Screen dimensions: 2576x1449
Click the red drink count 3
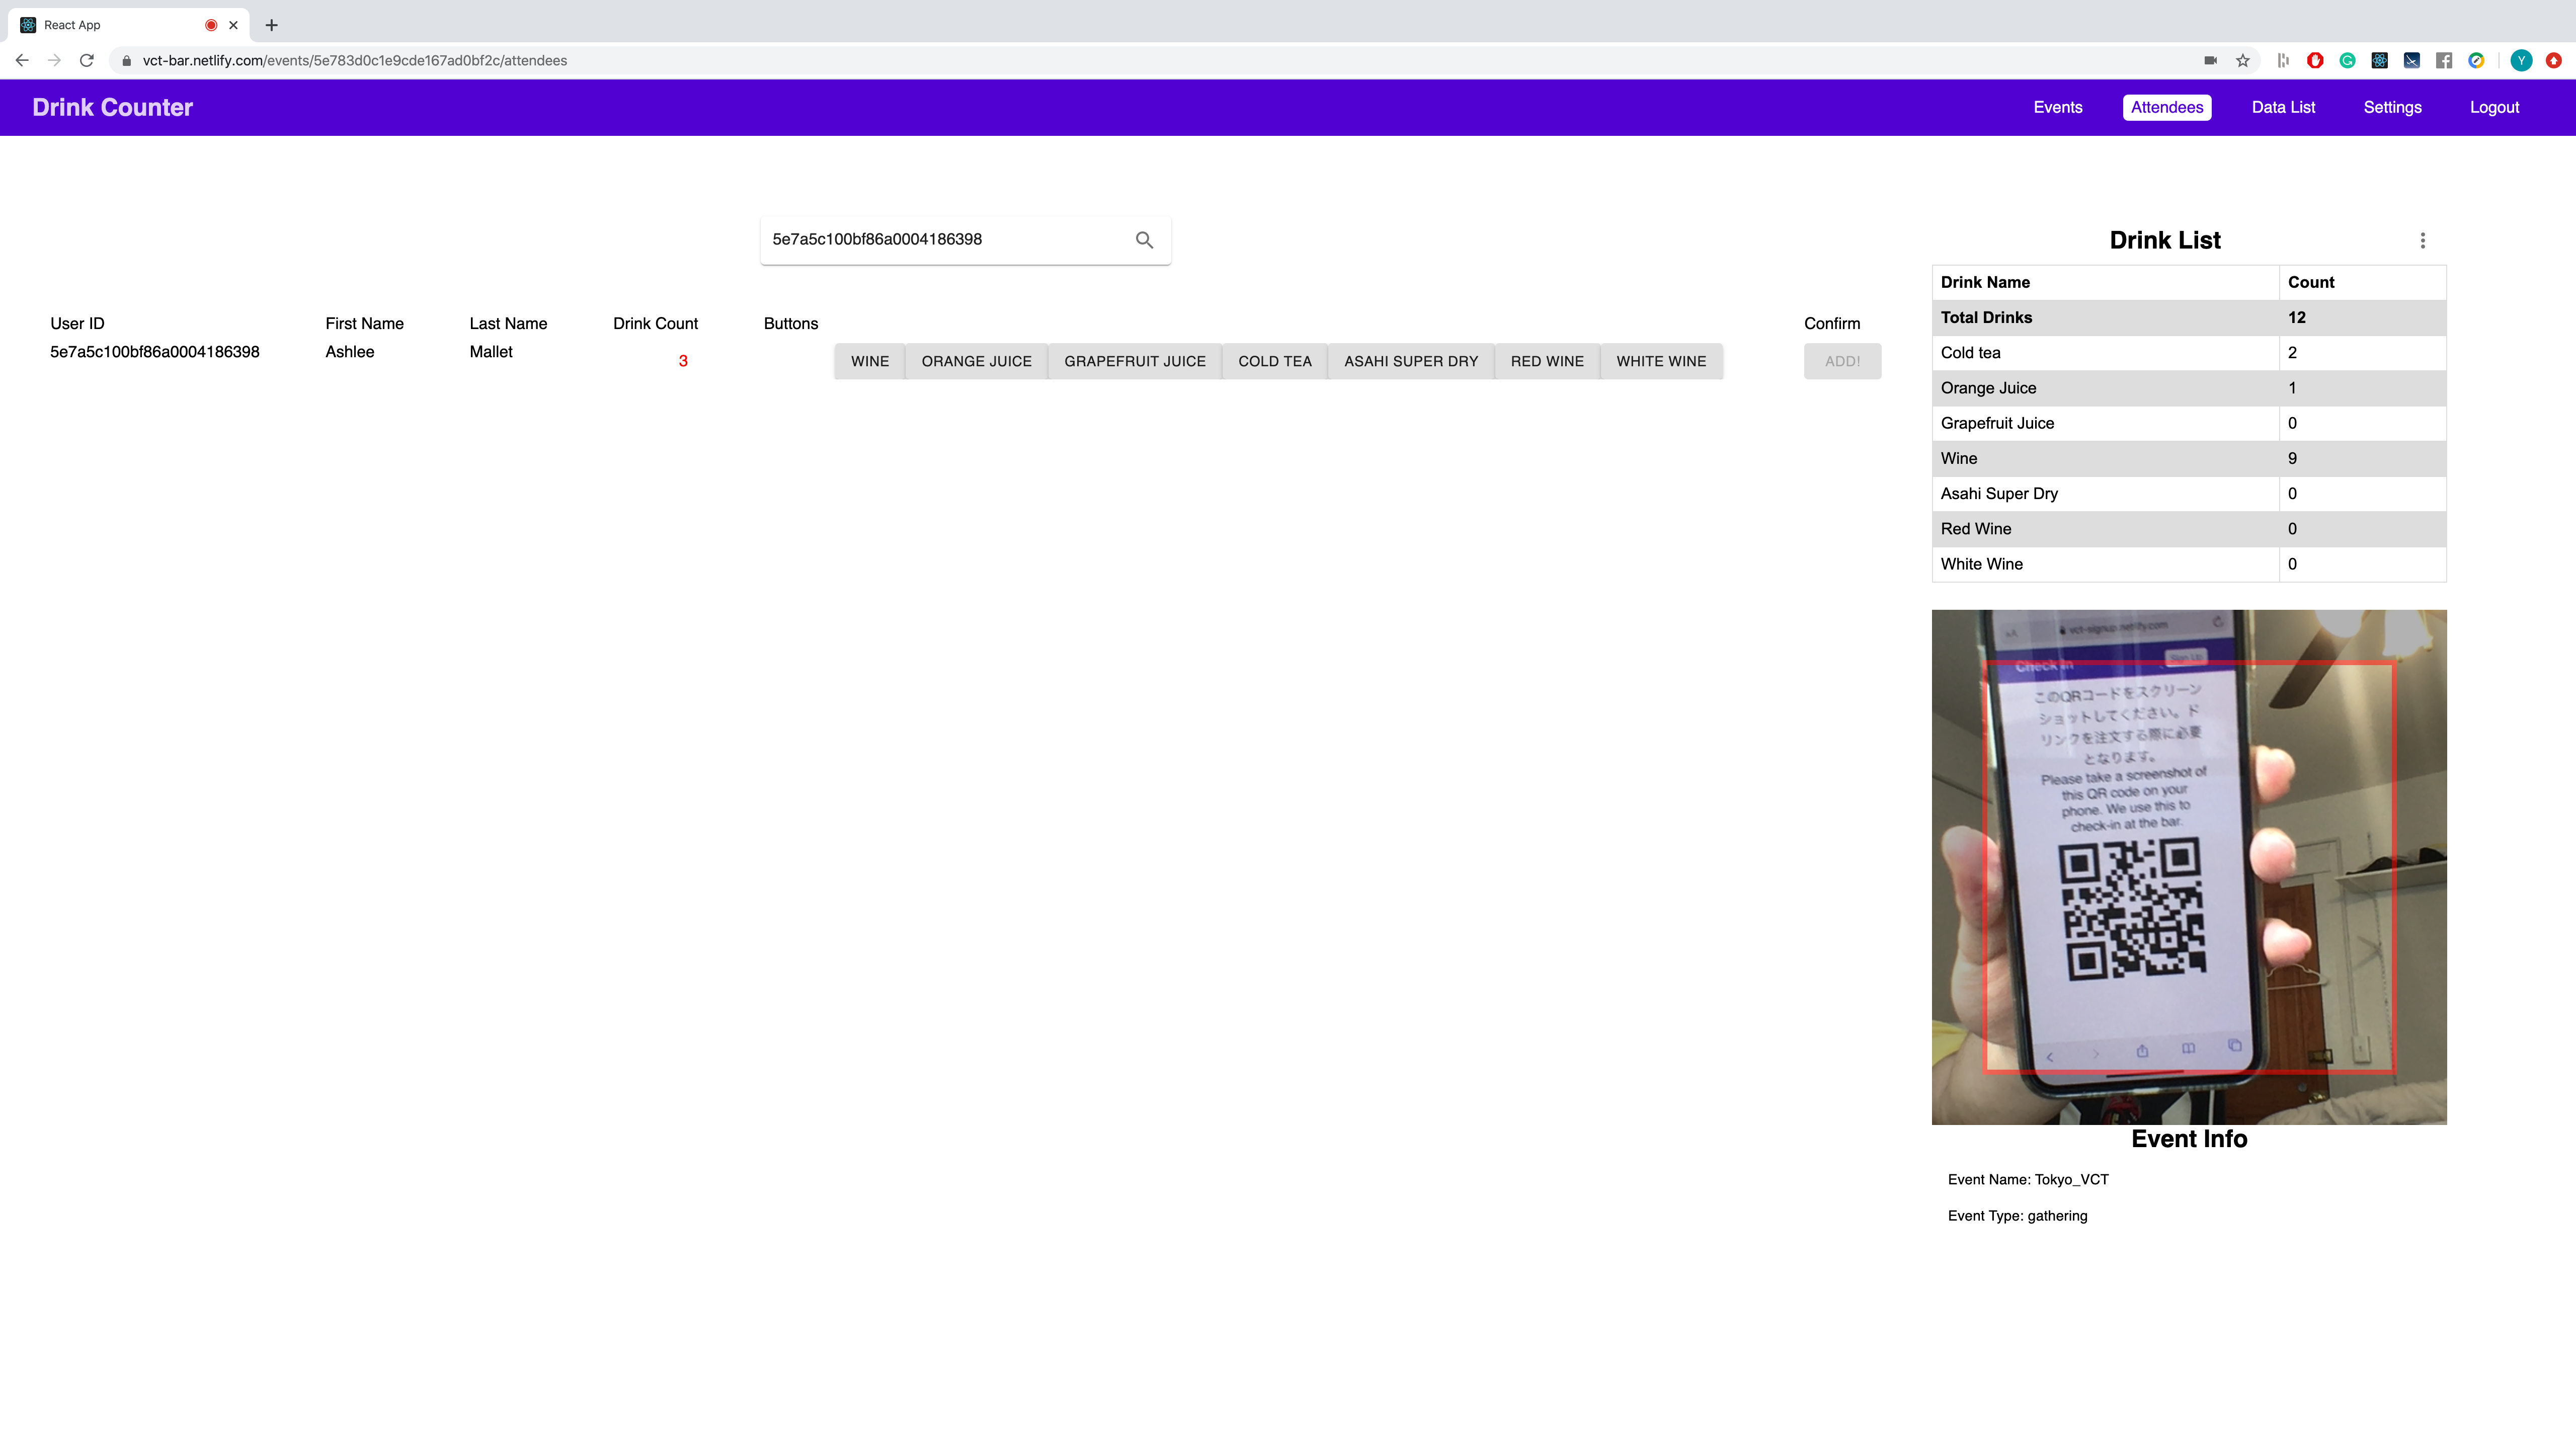point(683,361)
